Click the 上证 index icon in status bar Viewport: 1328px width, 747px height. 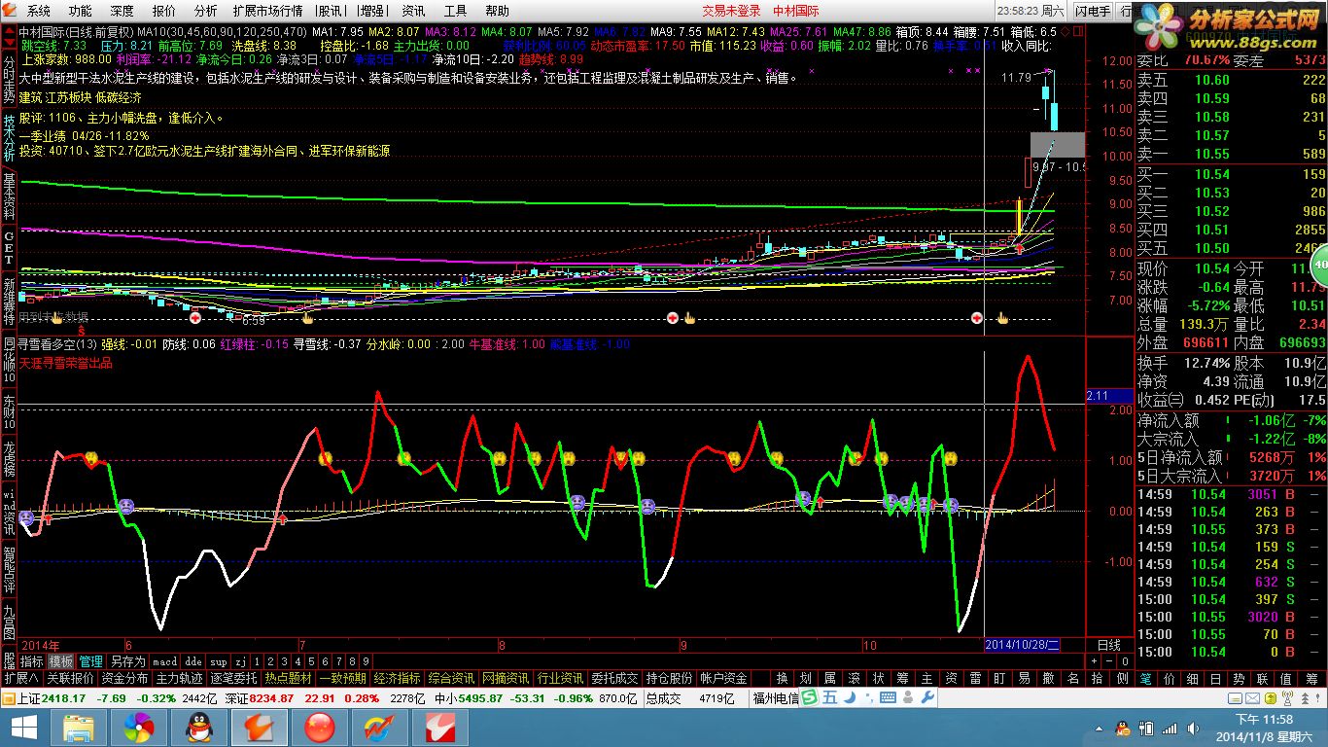pyautogui.click(x=9, y=697)
